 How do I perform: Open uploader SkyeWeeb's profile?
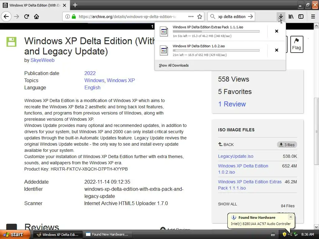42,60
